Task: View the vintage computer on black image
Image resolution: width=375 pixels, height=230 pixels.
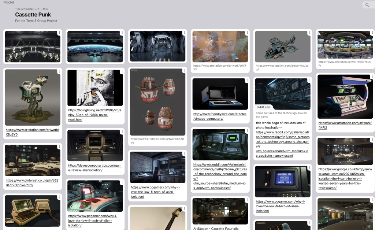Action: click(x=220, y=94)
